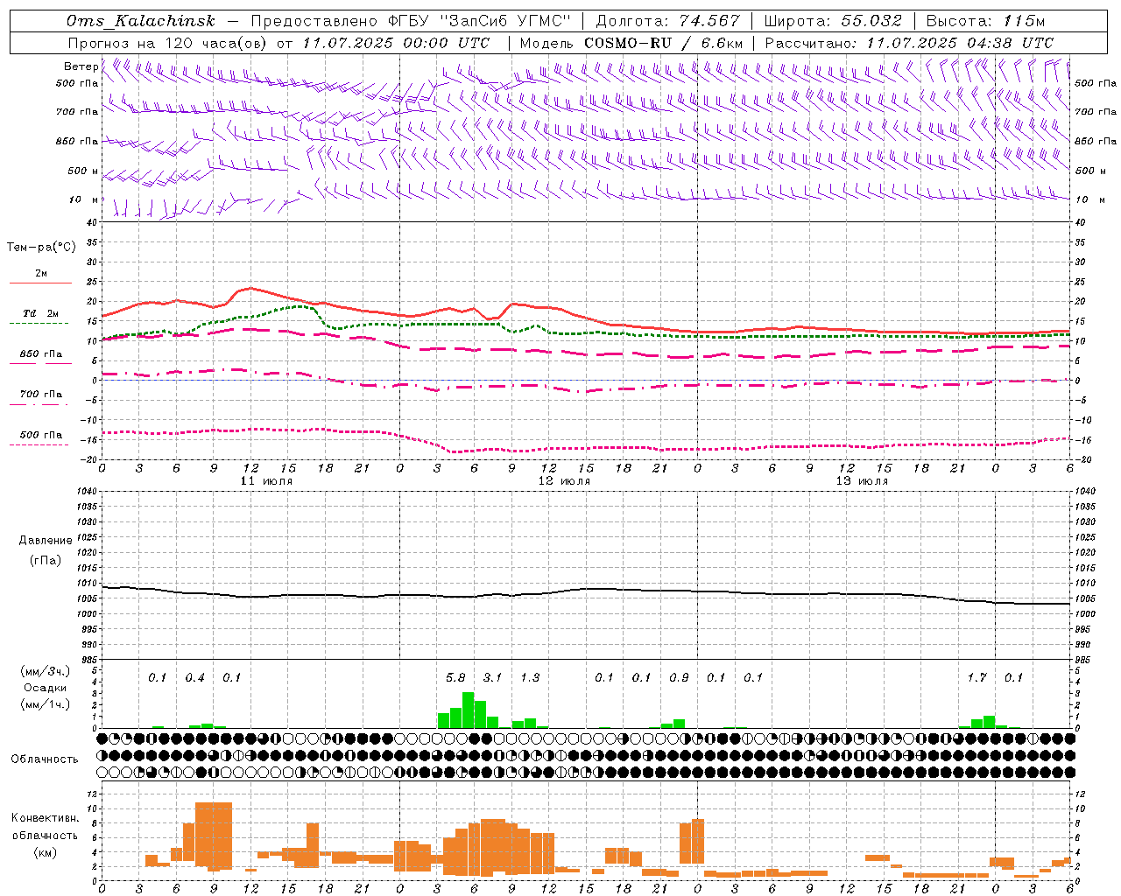Click the '(мм/3ч.)' unit label
The width and height of the screenshot is (1121, 896).
coord(45,671)
